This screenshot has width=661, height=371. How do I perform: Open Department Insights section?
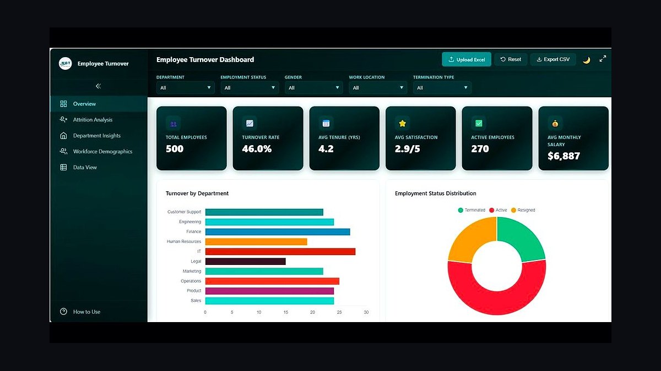99,136
